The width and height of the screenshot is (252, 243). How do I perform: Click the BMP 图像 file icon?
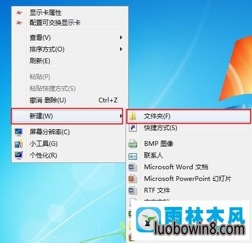click(133, 144)
